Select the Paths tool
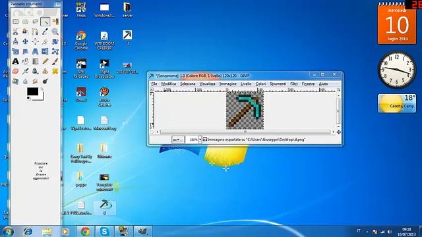Screen dimensions: 422x237 coord(35,32)
